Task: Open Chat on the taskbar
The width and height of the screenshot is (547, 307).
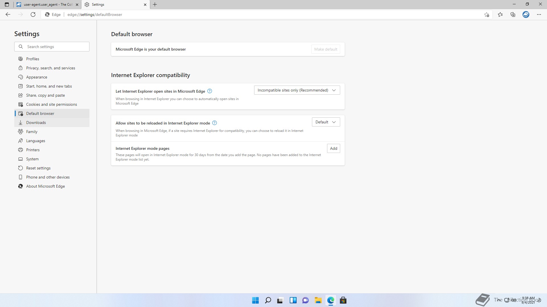Action: coord(306,300)
